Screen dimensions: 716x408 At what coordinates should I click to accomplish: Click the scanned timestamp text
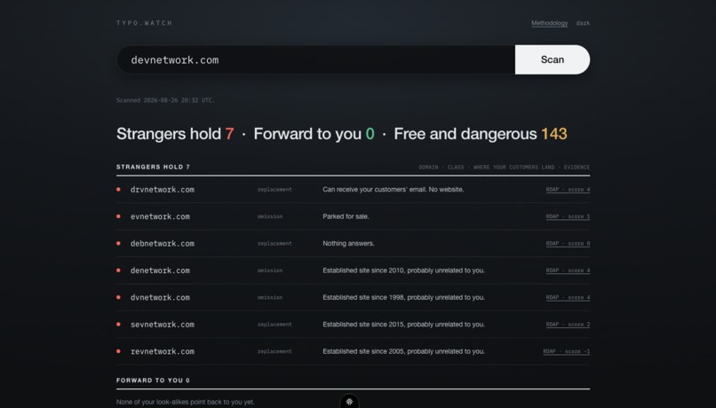click(165, 100)
